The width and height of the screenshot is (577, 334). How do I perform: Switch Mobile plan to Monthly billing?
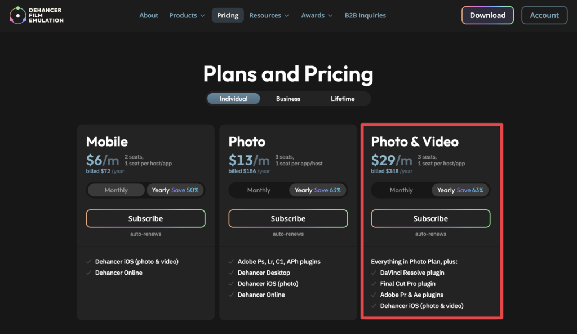[x=116, y=190]
